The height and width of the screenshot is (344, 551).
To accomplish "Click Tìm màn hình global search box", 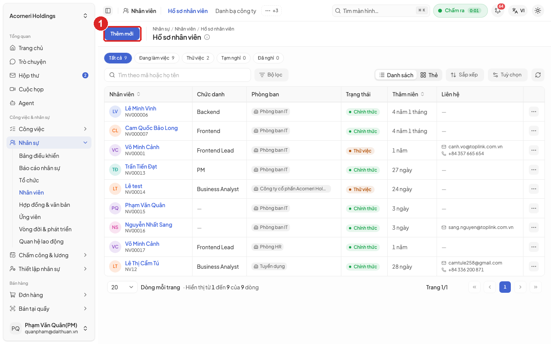I will coord(381,11).
